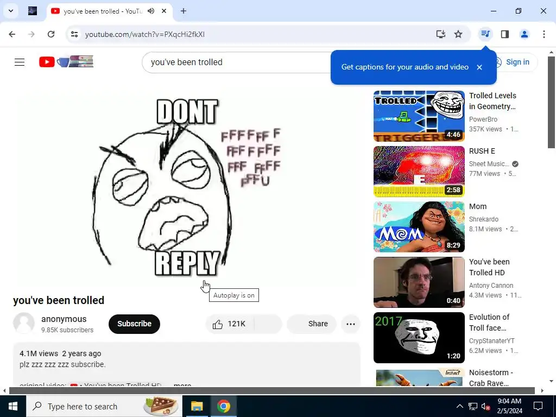Open the muted volume tray icon
This screenshot has height=417, width=556.
(485, 406)
